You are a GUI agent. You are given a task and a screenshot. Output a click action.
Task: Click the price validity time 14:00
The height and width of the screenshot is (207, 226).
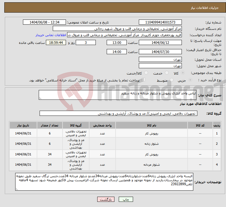pos(117,52)
